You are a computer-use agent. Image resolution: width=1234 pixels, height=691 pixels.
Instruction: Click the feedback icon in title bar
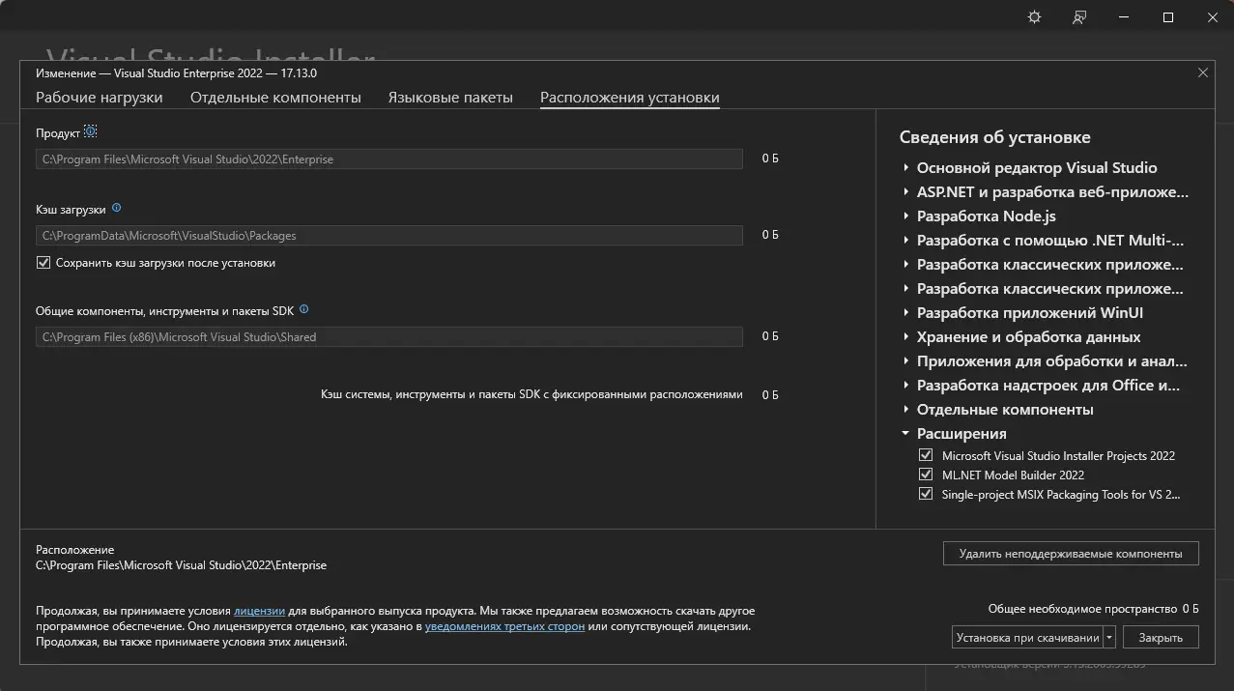click(x=1079, y=17)
